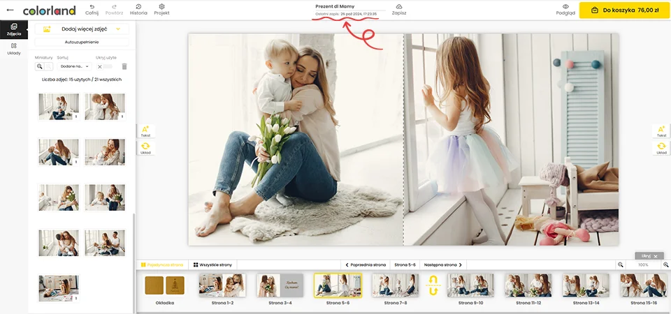Viewport: 671px width, 314px height.
Task: Select the Strona 5-6 spread thumbnail
Action: pos(338,285)
